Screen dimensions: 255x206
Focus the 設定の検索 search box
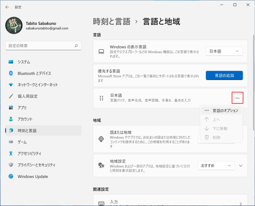point(43,46)
